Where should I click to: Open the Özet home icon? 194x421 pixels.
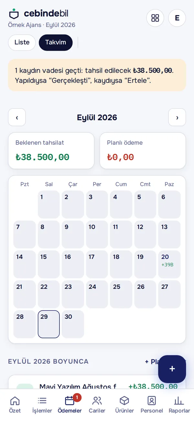click(15, 401)
